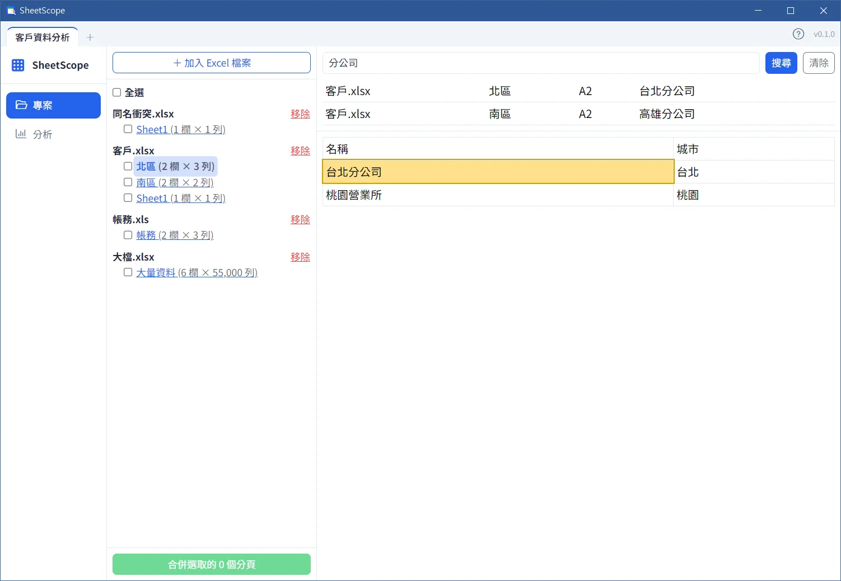Click the search field containing 分公司
This screenshot has width=841, height=581.
click(x=541, y=63)
